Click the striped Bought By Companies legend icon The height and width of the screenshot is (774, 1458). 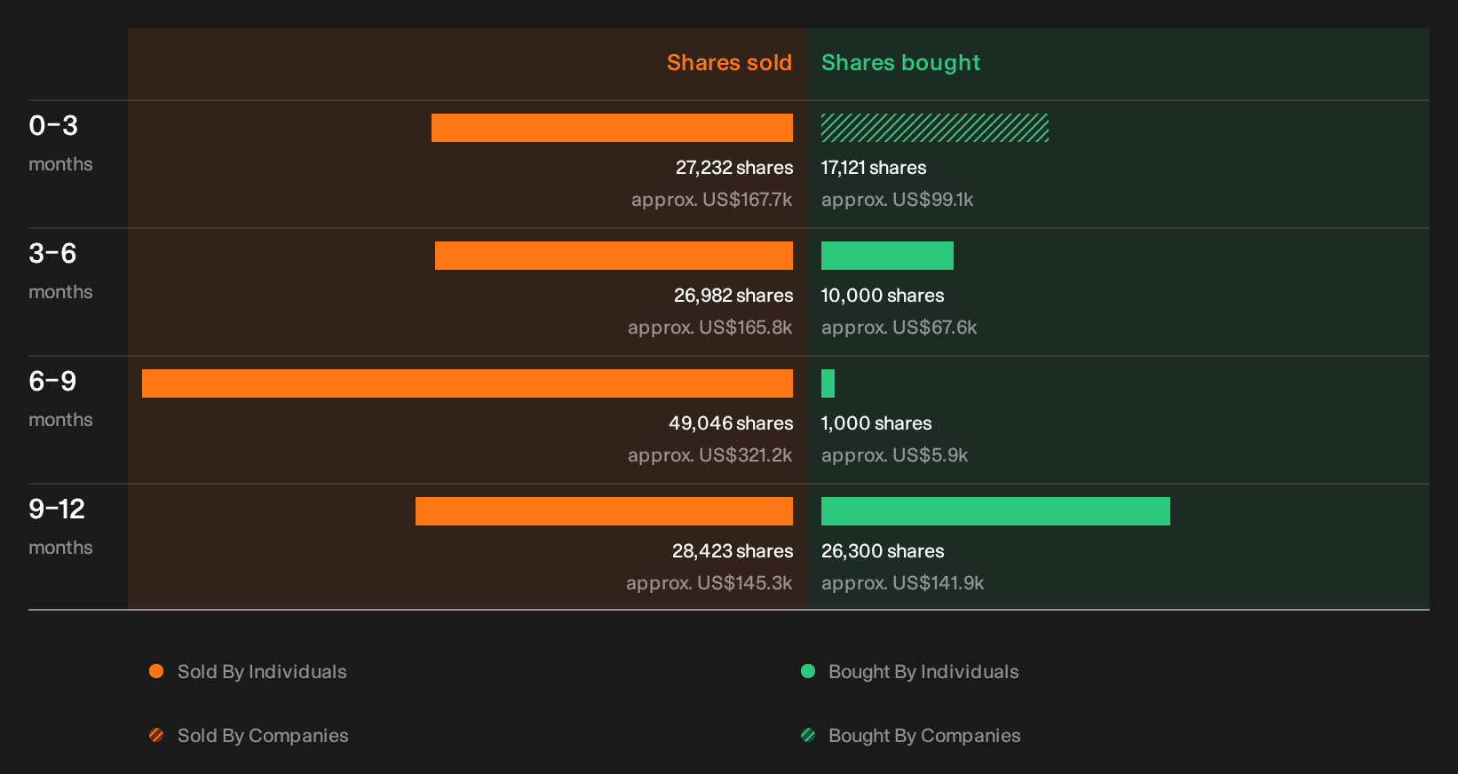click(808, 735)
